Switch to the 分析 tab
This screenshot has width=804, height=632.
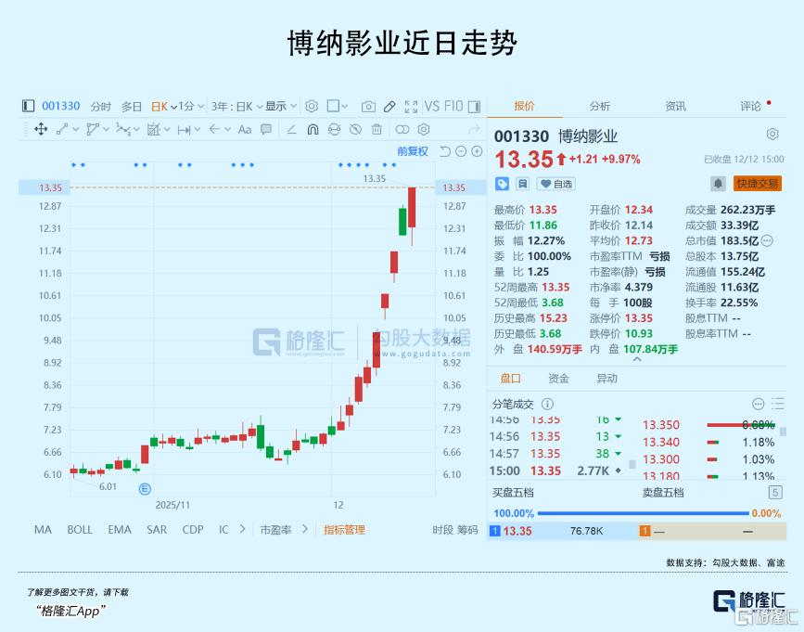tap(600, 107)
